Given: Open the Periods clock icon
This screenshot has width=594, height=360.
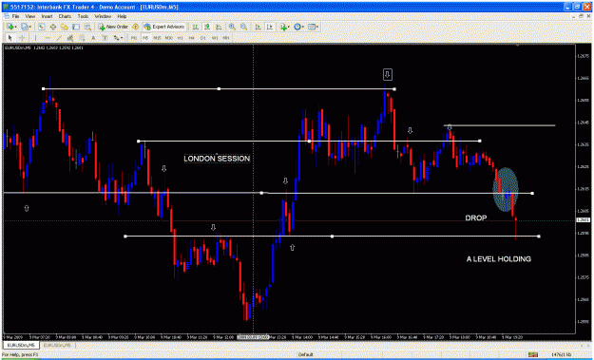Looking at the screenshot, I should (x=297, y=27).
